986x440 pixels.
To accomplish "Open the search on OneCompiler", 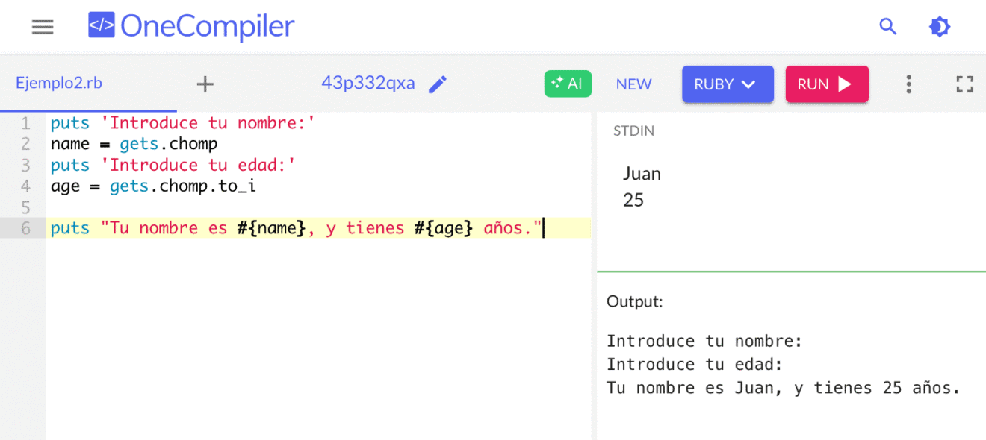I will (x=888, y=26).
